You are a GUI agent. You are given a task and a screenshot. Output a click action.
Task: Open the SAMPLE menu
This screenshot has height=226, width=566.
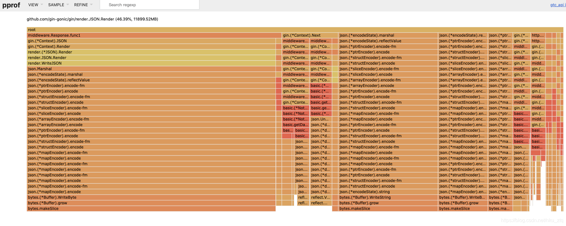[58, 5]
